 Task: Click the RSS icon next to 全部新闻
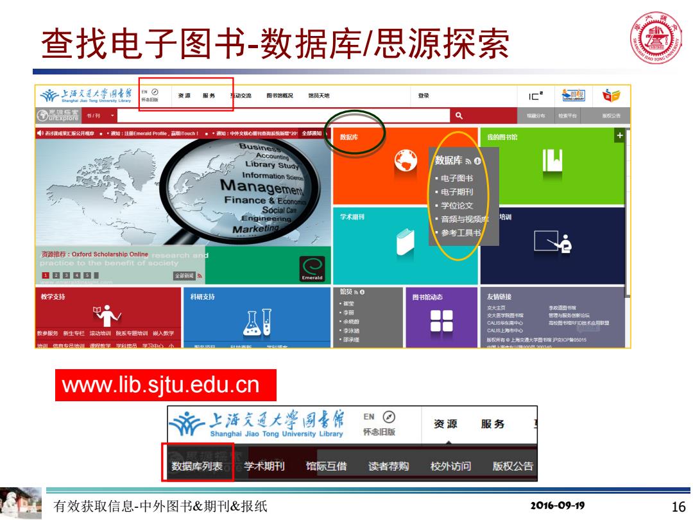[200, 276]
